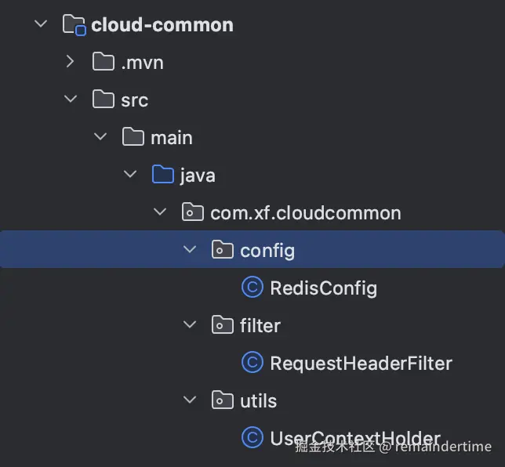Image resolution: width=505 pixels, height=467 pixels.
Task: Collapse the src folder chevron
Action: tap(71, 100)
